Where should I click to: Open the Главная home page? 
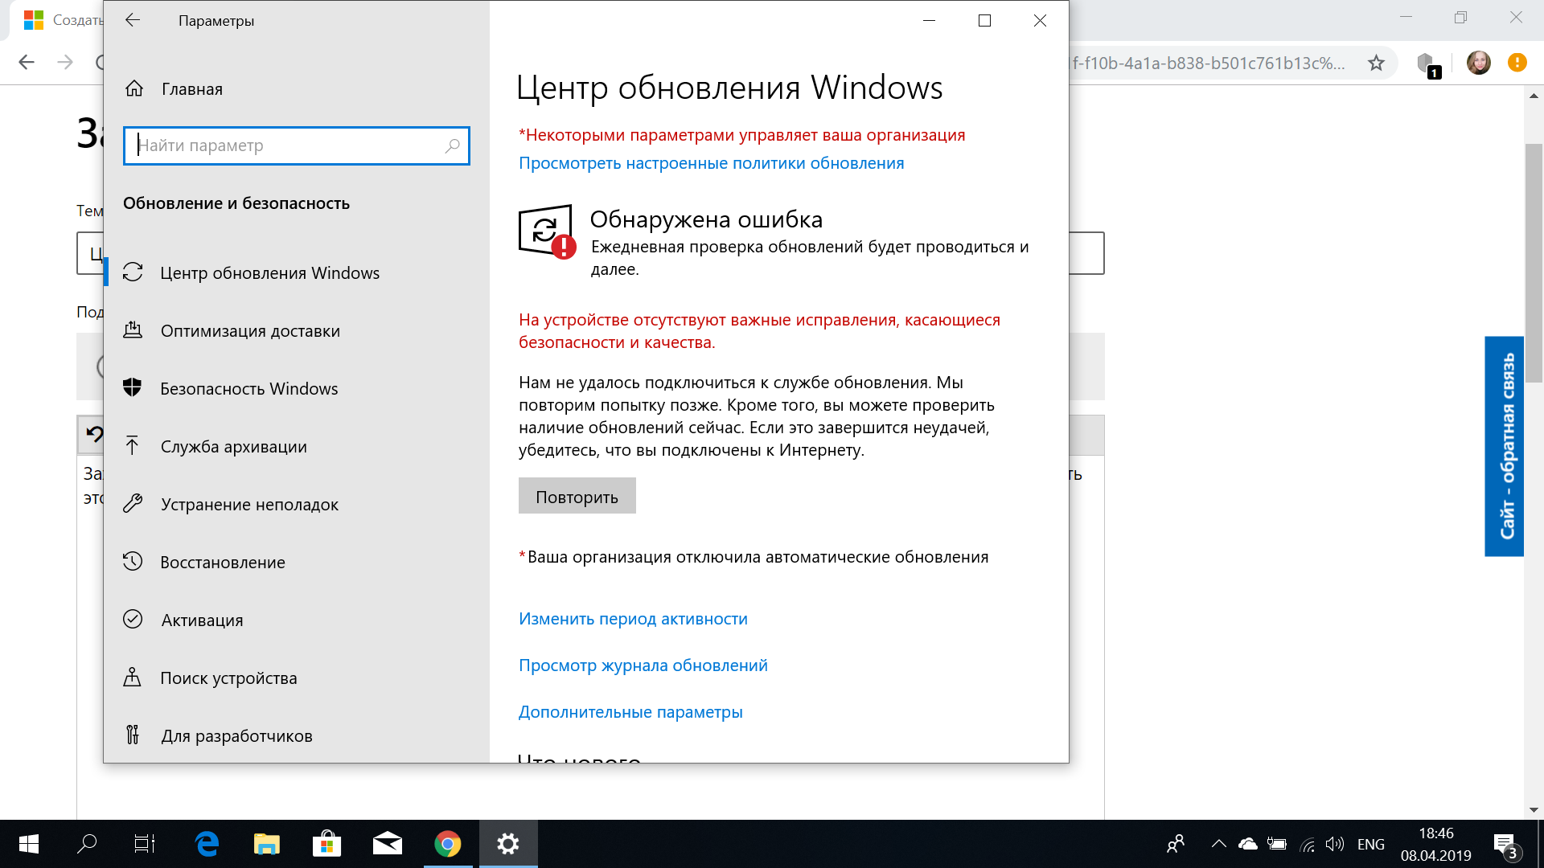point(191,89)
